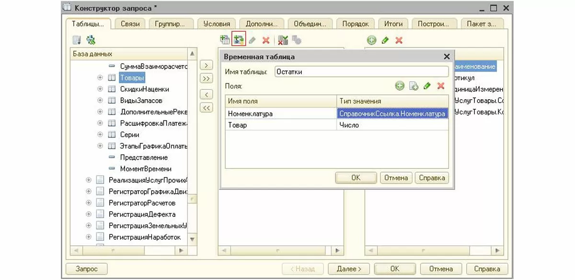Click the display-settings icon above База данных

77,40
